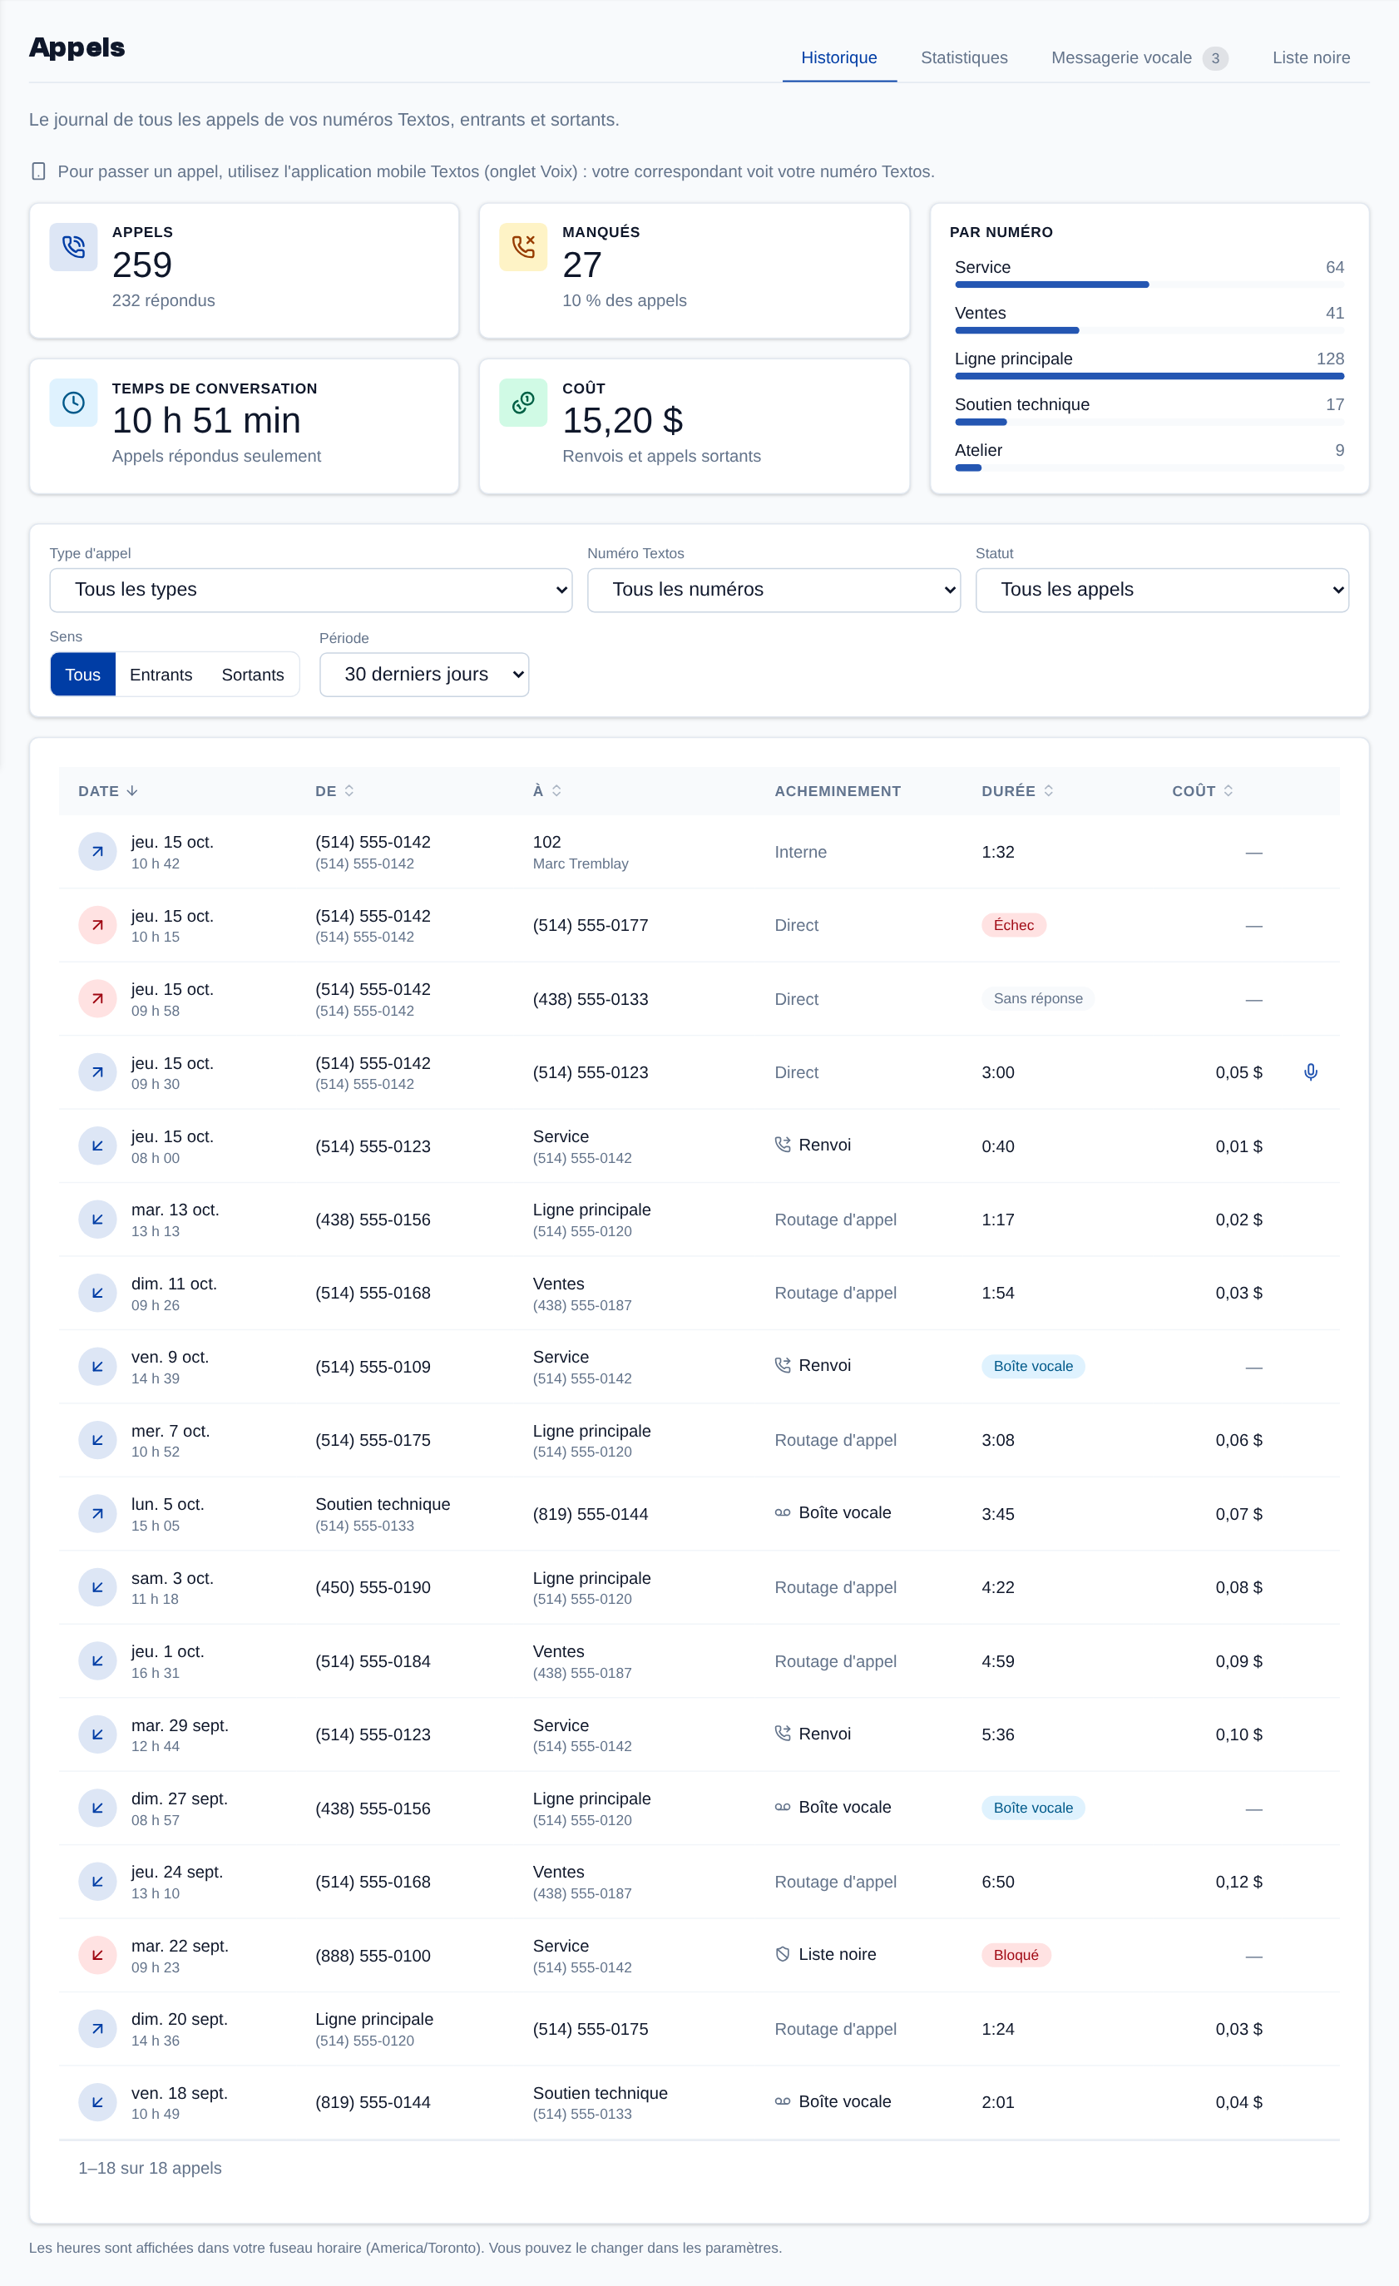
Task: Open the Statut dropdown
Action: point(1161,590)
